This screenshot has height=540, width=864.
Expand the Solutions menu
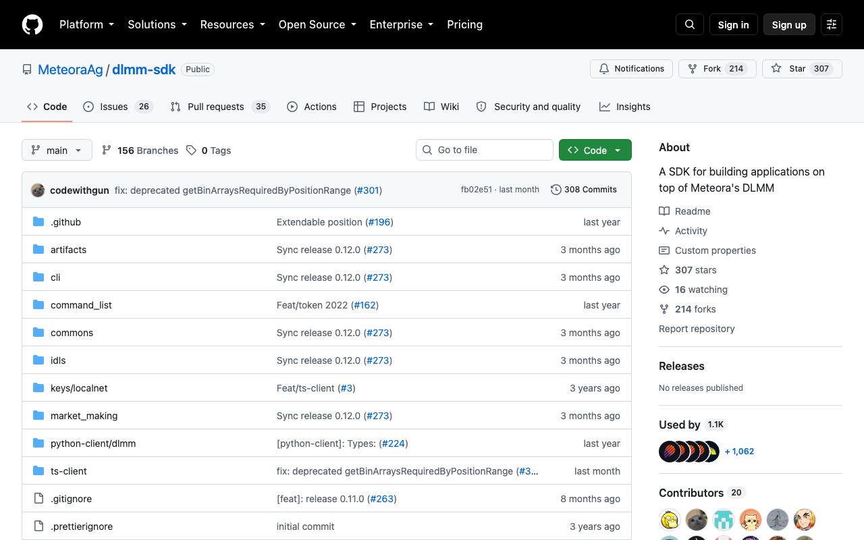tap(157, 24)
